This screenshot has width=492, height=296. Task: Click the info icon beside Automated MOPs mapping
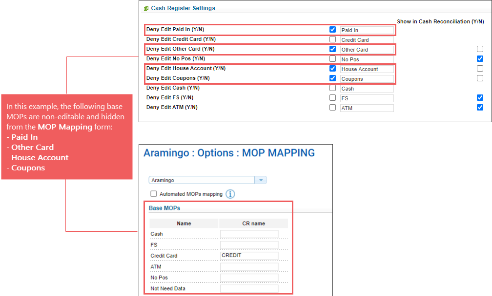230,194
